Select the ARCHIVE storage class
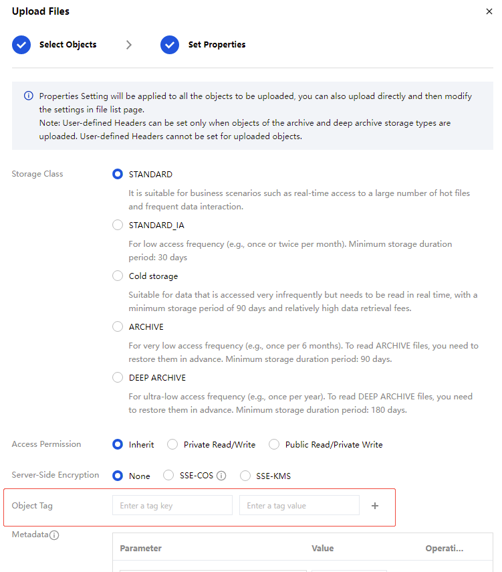The image size is (502, 572). point(118,326)
